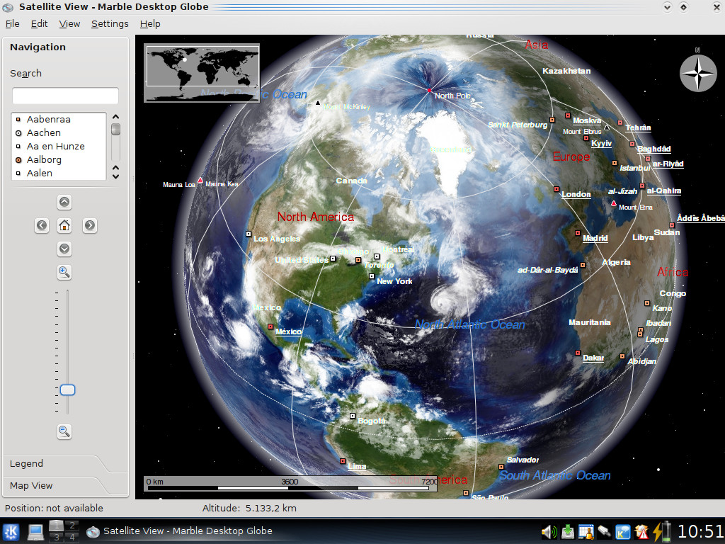
Task: Click the zoom out magnifier icon
Action: 64,431
